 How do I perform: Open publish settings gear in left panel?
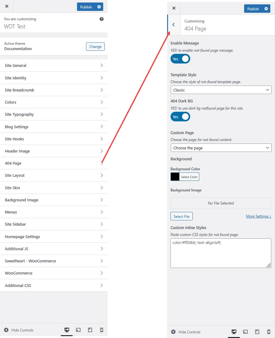point(99,7)
